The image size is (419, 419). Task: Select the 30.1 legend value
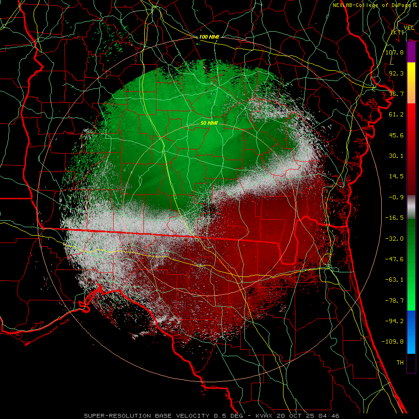point(396,156)
